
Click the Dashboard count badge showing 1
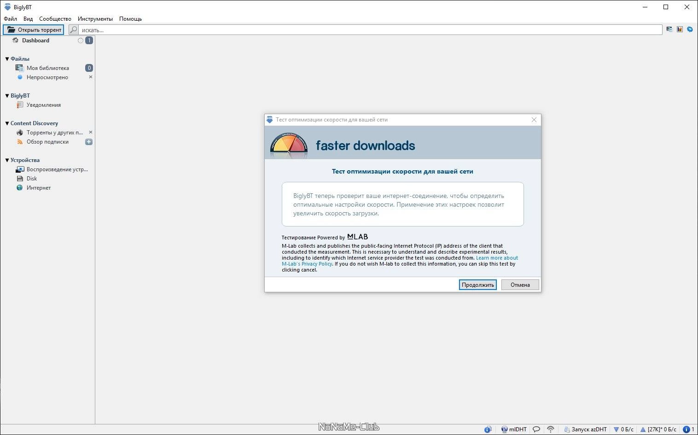point(89,41)
